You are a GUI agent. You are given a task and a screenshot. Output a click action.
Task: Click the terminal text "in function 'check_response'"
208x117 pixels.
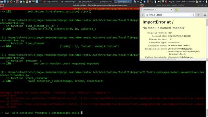coord(29,78)
